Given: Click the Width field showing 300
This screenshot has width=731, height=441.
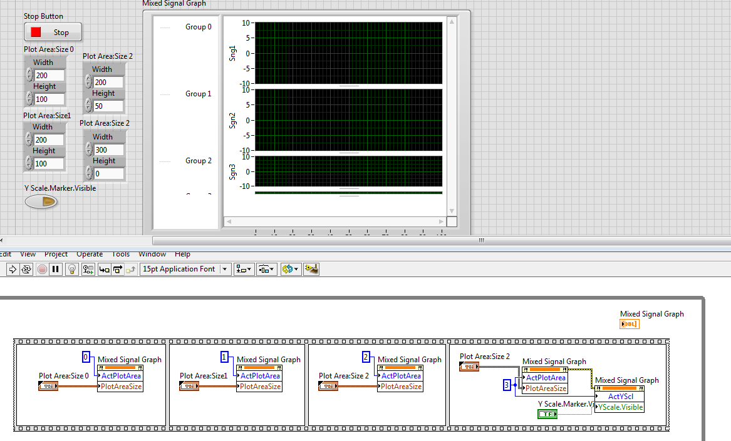Looking at the screenshot, I should 108,150.
